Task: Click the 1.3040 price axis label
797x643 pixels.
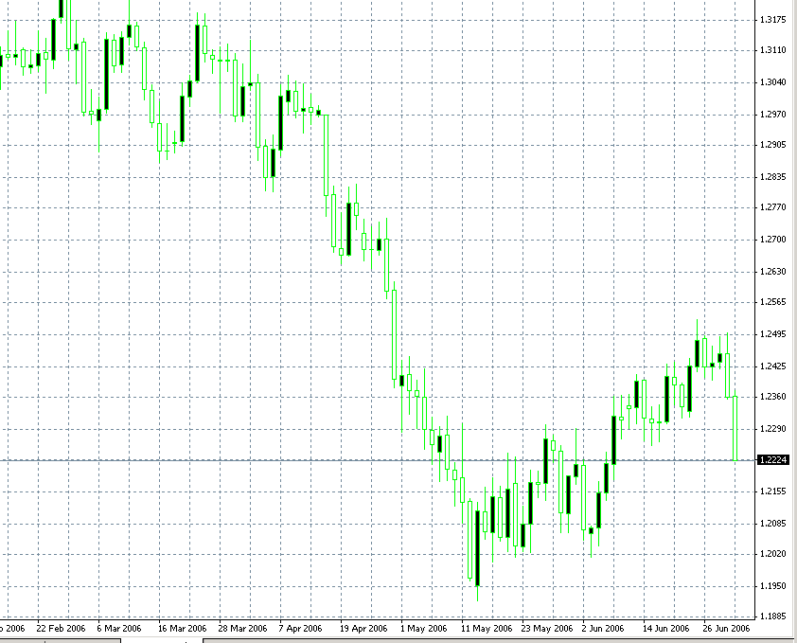Action: click(772, 82)
